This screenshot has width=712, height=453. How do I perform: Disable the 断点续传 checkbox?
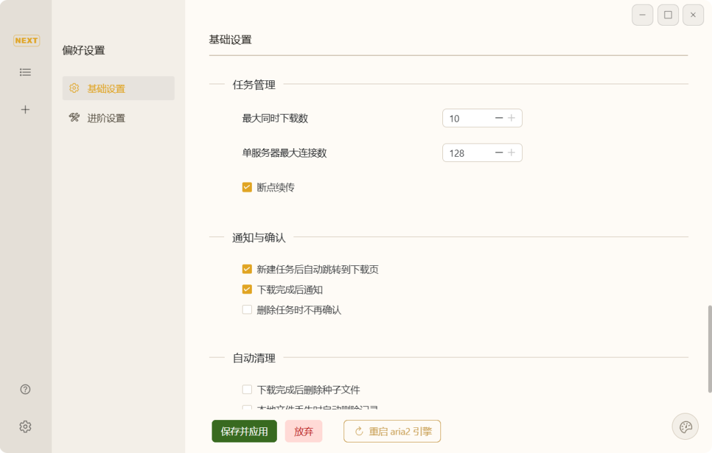pos(247,188)
